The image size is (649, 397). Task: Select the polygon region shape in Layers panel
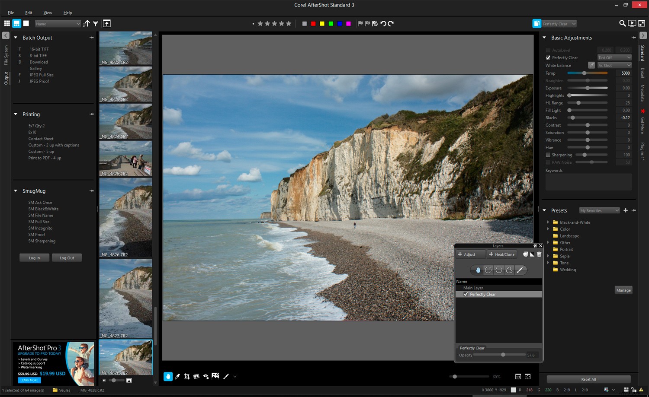click(x=498, y=270)
